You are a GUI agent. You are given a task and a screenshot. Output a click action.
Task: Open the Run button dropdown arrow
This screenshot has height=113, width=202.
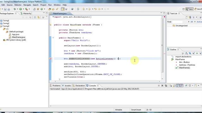(23, 9)
